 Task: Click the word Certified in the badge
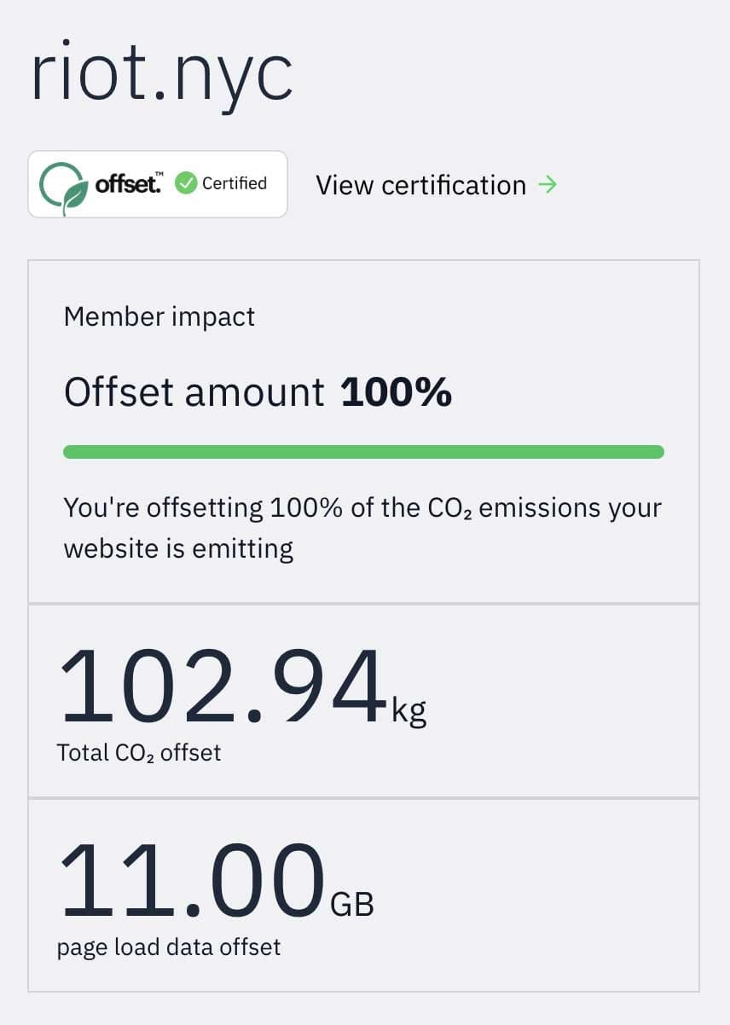[235, 183]
